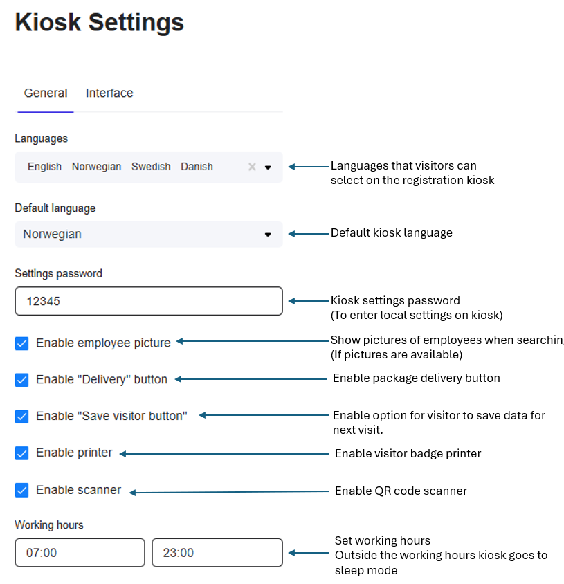Clear all selected languages with the X icon
Screen dimensions: 564x584
[x=252, y=167]
